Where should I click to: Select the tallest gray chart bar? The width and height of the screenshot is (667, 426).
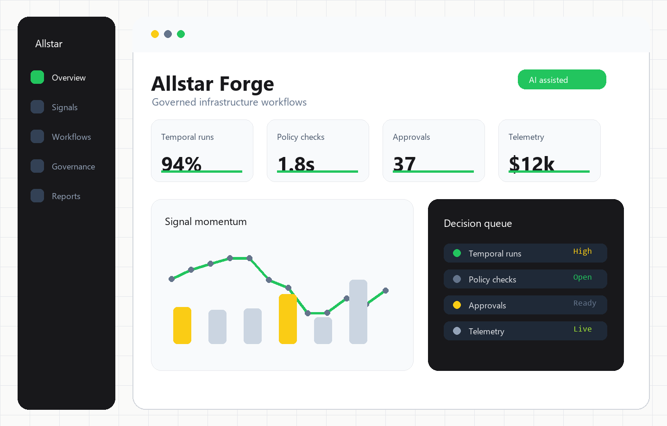(358, 312)
